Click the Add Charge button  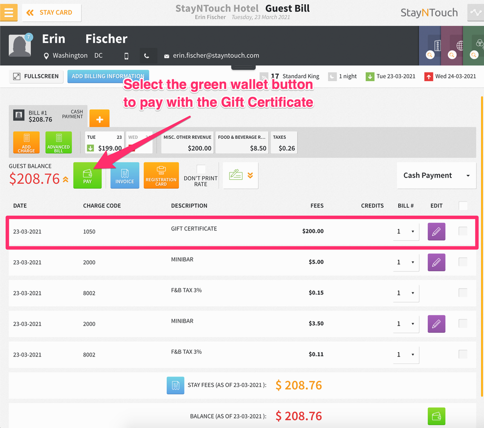[26, 142]
